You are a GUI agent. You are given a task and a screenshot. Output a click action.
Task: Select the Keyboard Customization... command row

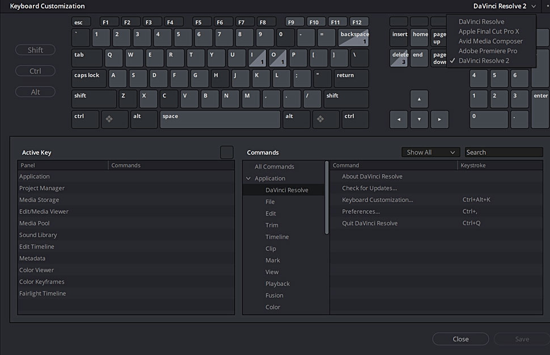437,200
